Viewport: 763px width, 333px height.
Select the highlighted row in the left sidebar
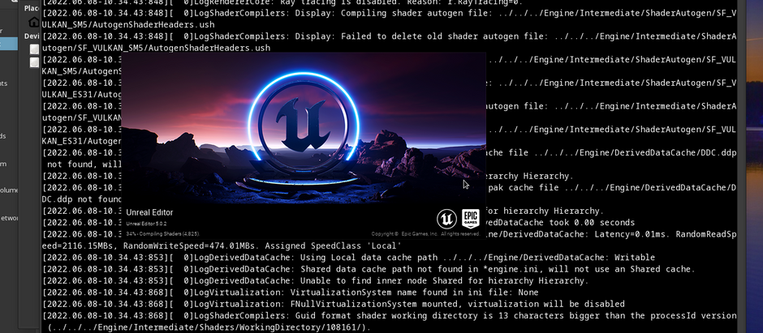click(x=9, y=44)
